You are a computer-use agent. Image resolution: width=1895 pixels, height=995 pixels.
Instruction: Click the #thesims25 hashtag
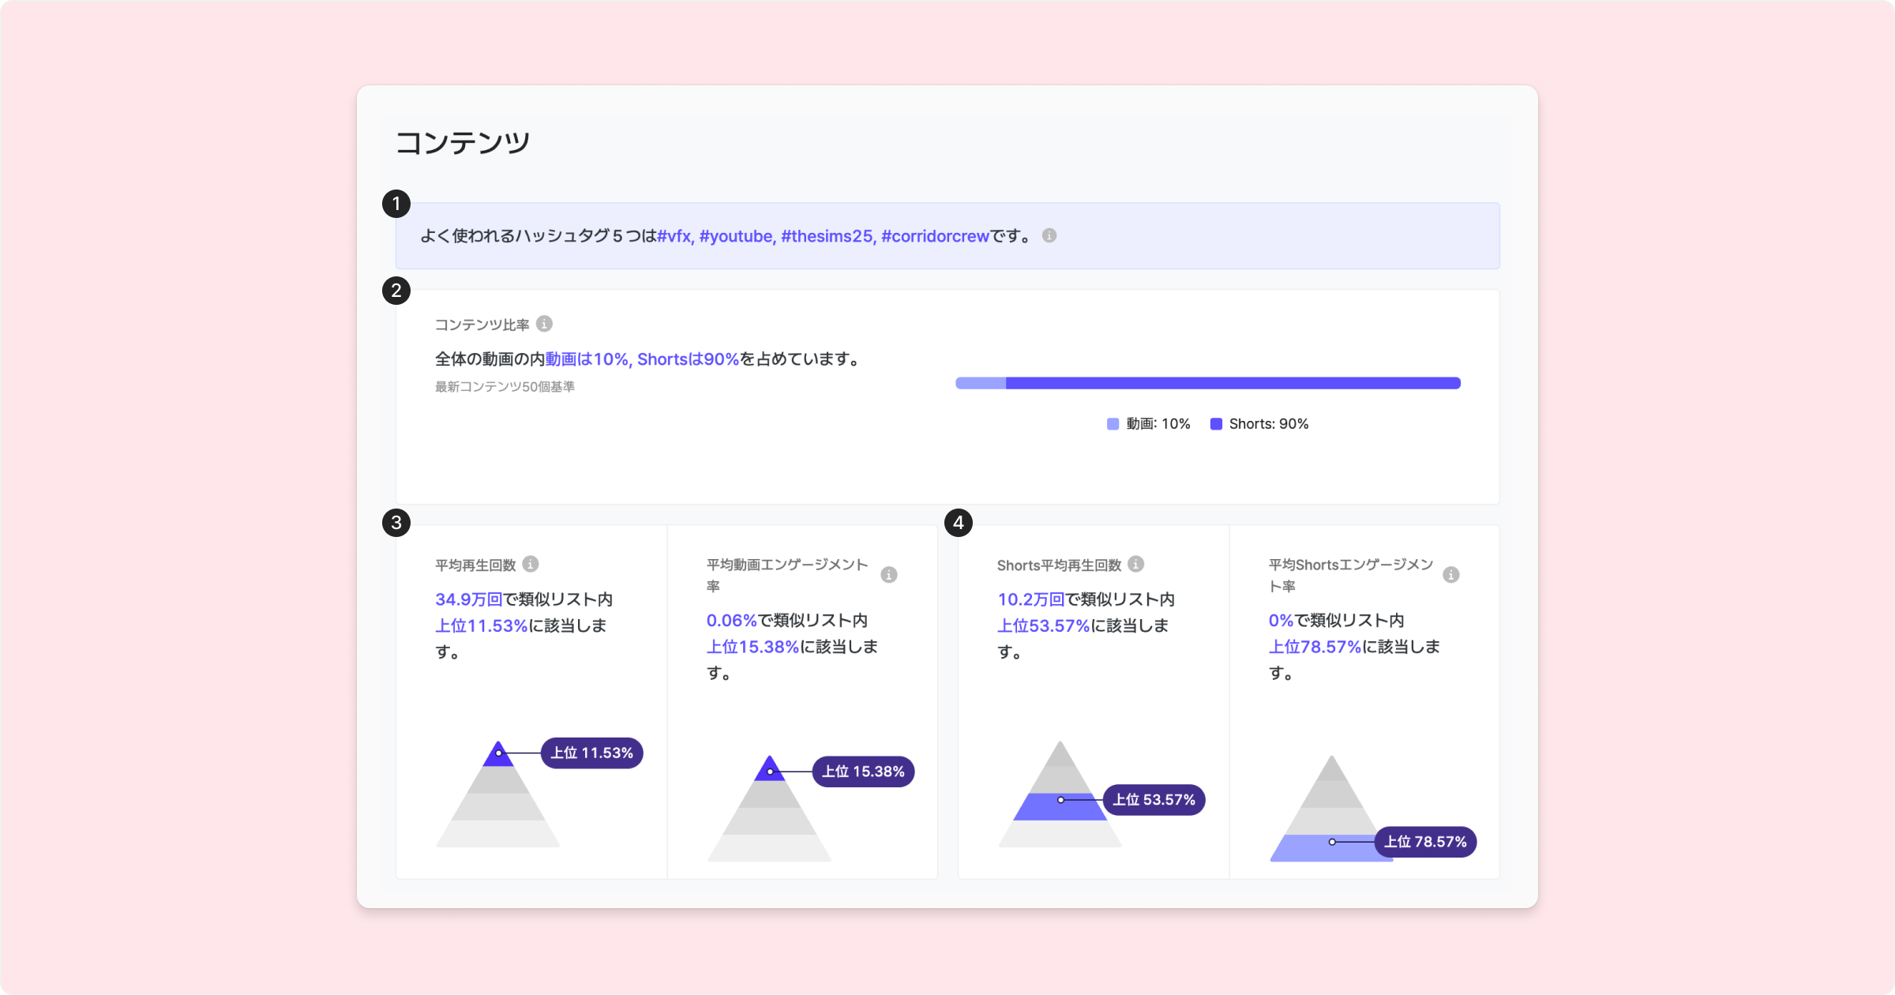(827, 236)
